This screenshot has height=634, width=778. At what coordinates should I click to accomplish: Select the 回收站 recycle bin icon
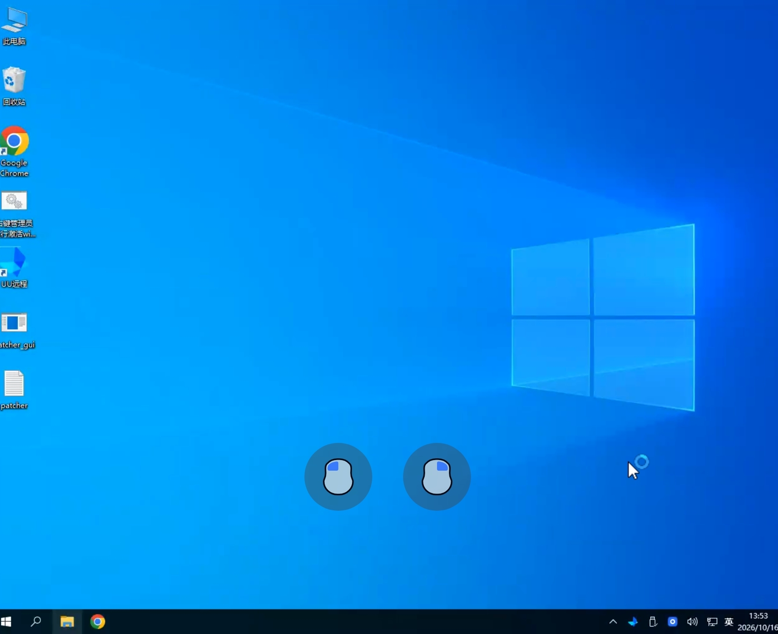pyautogui.click(x=14, y=86)
